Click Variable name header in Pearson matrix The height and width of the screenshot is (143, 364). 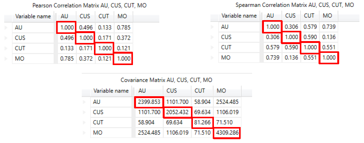33,16
